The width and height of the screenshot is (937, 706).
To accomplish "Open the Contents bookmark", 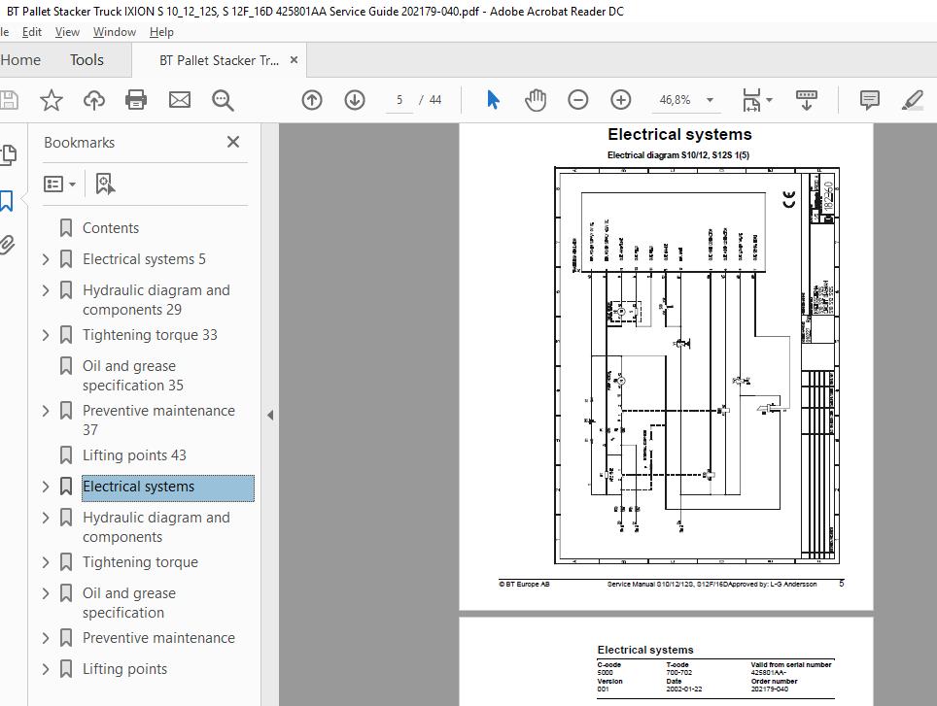I will coord(111,228).
